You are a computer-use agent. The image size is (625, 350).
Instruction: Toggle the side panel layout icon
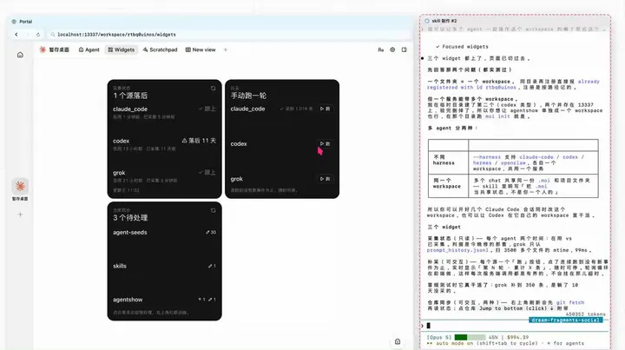click(405, 50)
